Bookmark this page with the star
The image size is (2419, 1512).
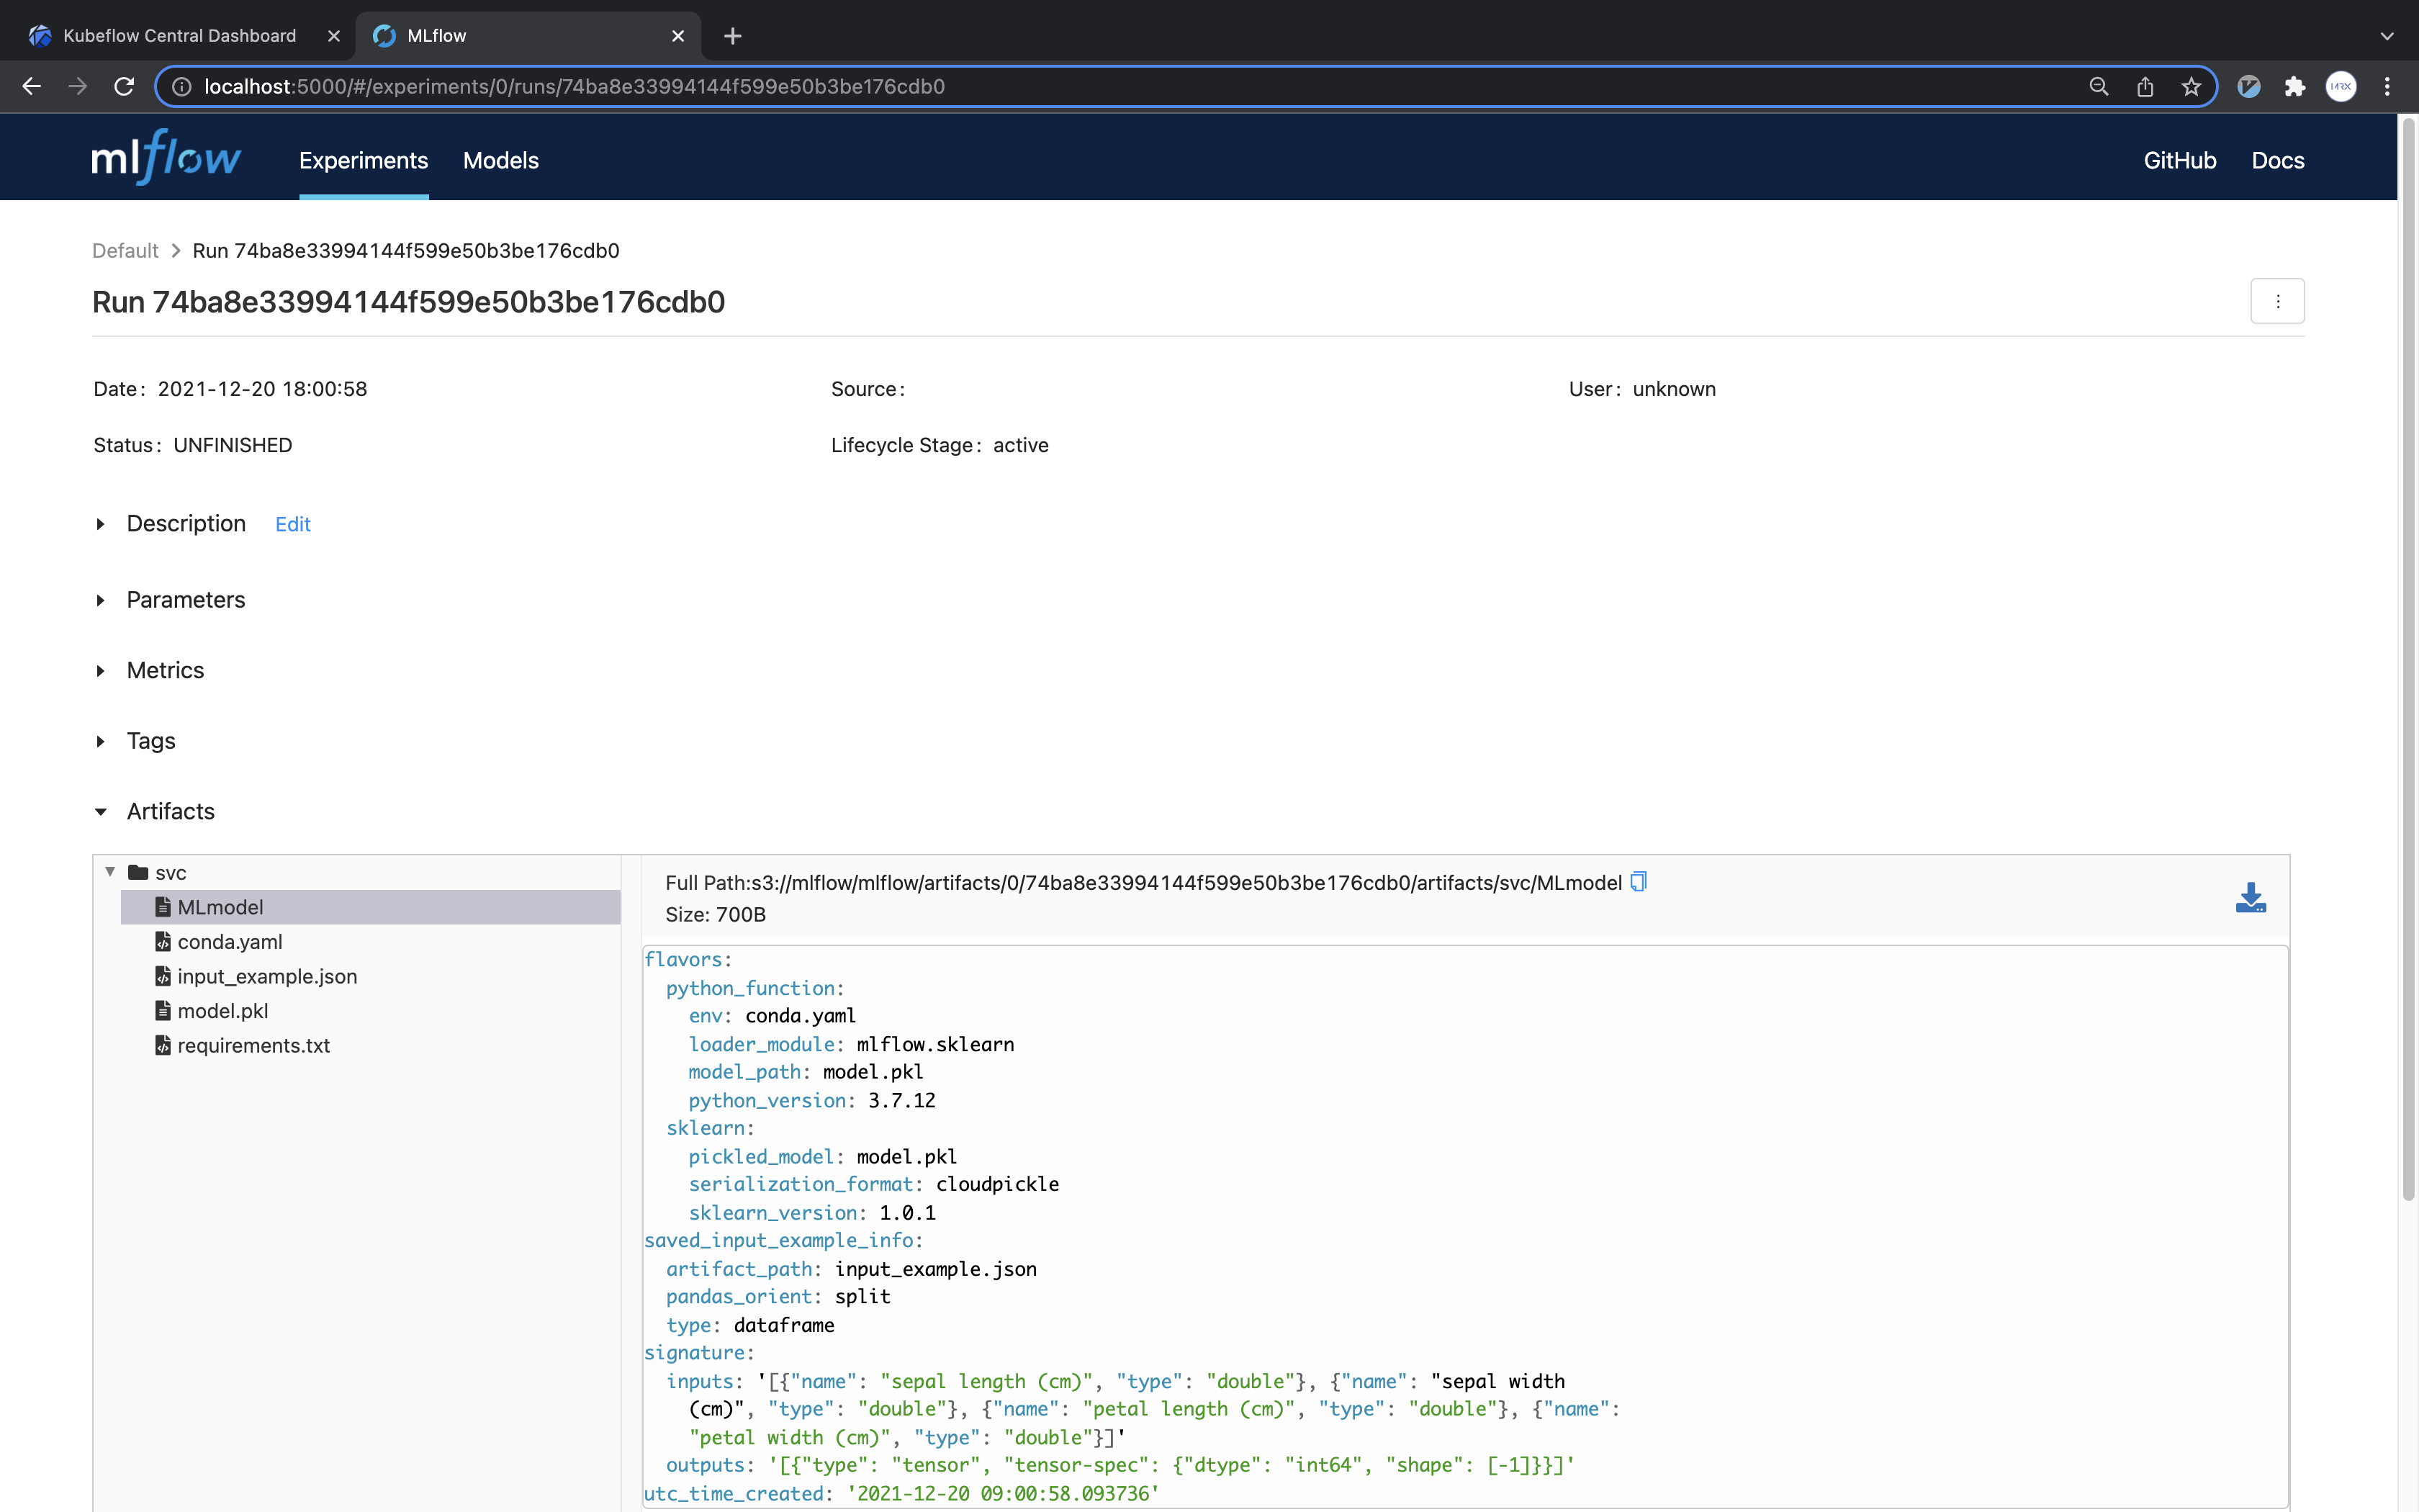pyautogui.click(x=2191, y=87)
